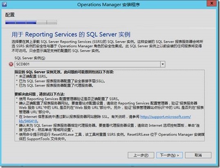220x168 pixels.
Task: Click the bold text '要解决此问题，请尝试以下方法'
Action: point(40,94)
